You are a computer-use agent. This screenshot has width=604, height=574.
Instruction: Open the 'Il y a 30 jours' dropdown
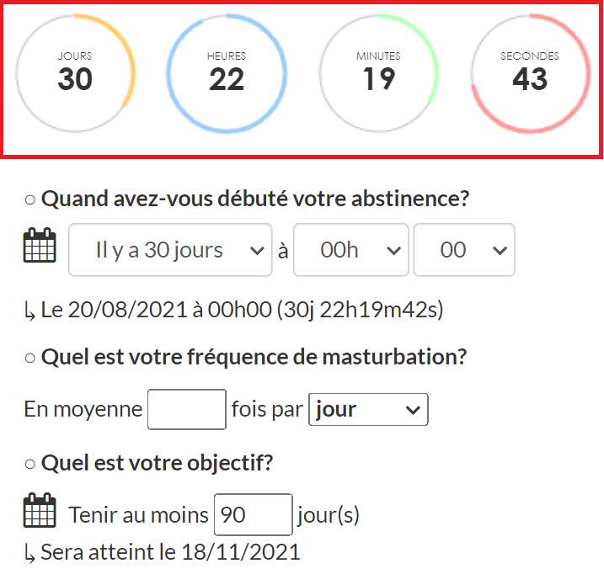(170, 250)
